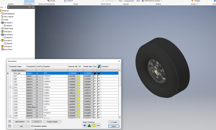Viewport: 216px width, 130px height.
Task: Collapse the Extrusion2 node in browser
Action: [0, 40]
